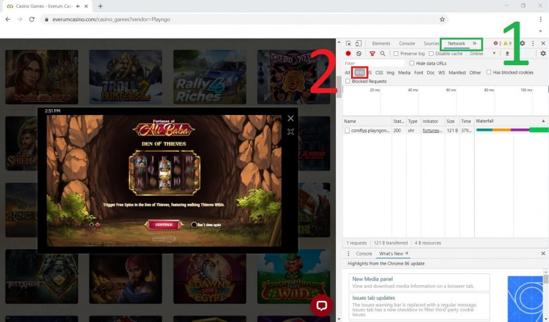Close the Casino Games browser tab
549x322 pixels.
tap(86, 7)
